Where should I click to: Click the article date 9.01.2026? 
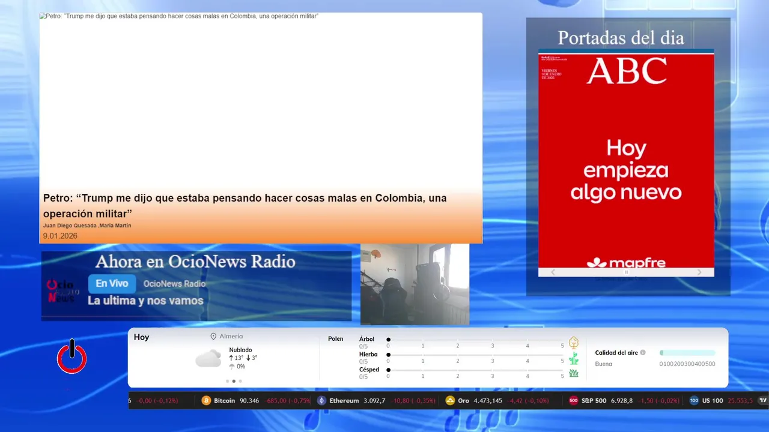[x=60, y=236]
